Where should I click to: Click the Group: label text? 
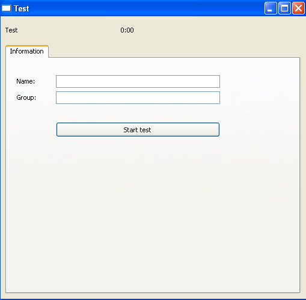pos(26,98)
